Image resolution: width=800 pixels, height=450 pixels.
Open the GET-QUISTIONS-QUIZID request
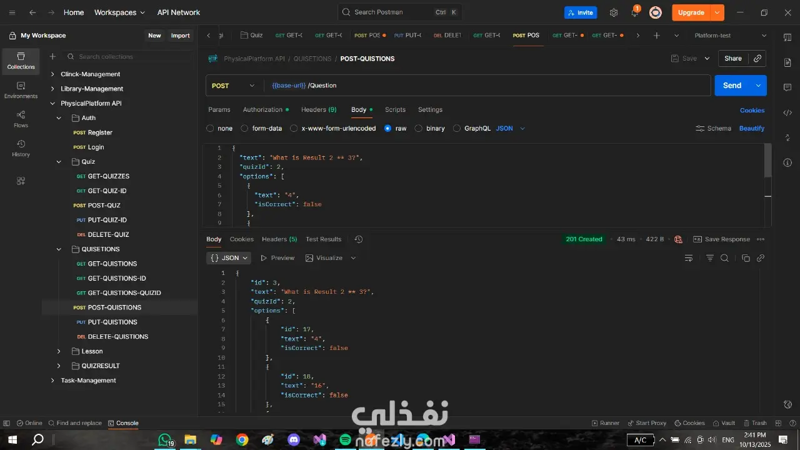tap(124, 293)
